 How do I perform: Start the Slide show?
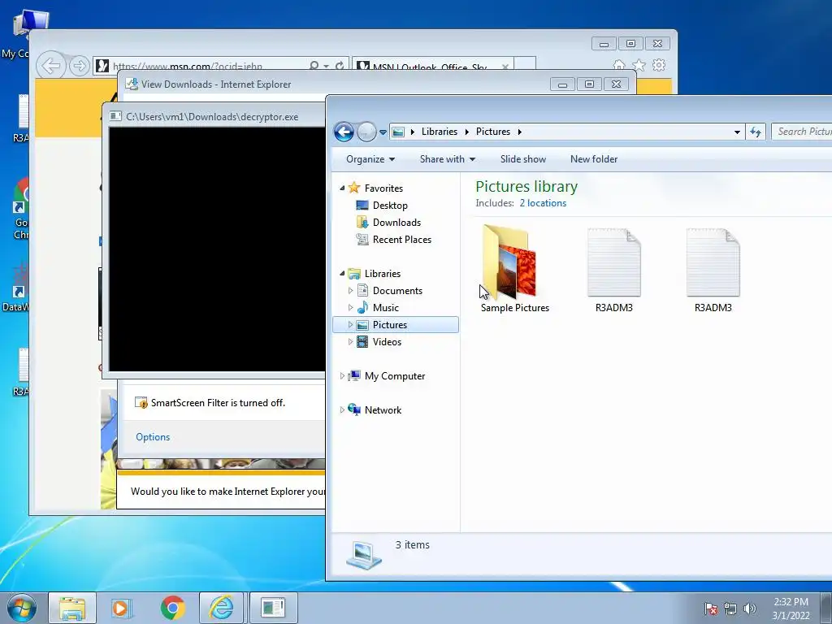522,159
